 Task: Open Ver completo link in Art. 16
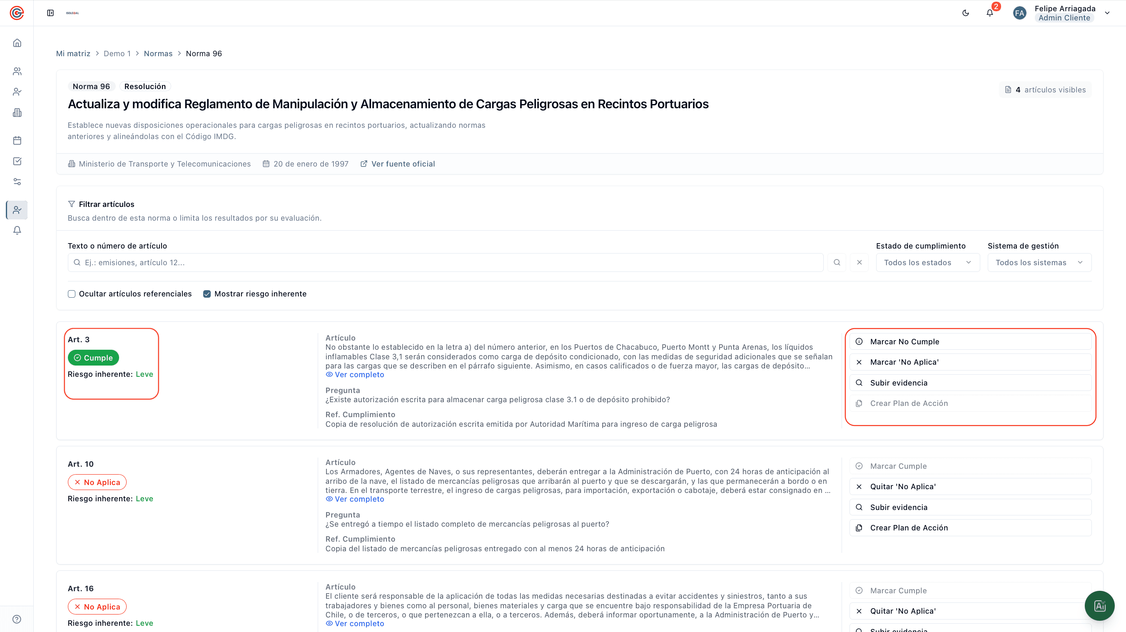click(355, 624)
